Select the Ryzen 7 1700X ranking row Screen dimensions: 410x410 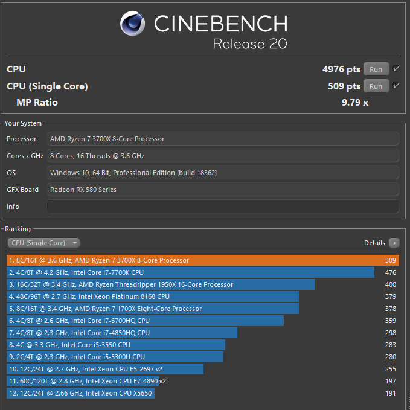click(x=203, y=309)
